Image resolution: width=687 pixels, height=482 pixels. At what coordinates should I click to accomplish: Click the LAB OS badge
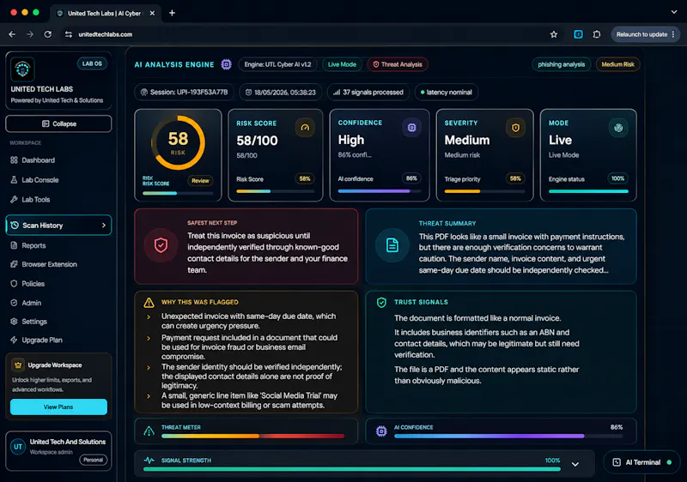92,63
